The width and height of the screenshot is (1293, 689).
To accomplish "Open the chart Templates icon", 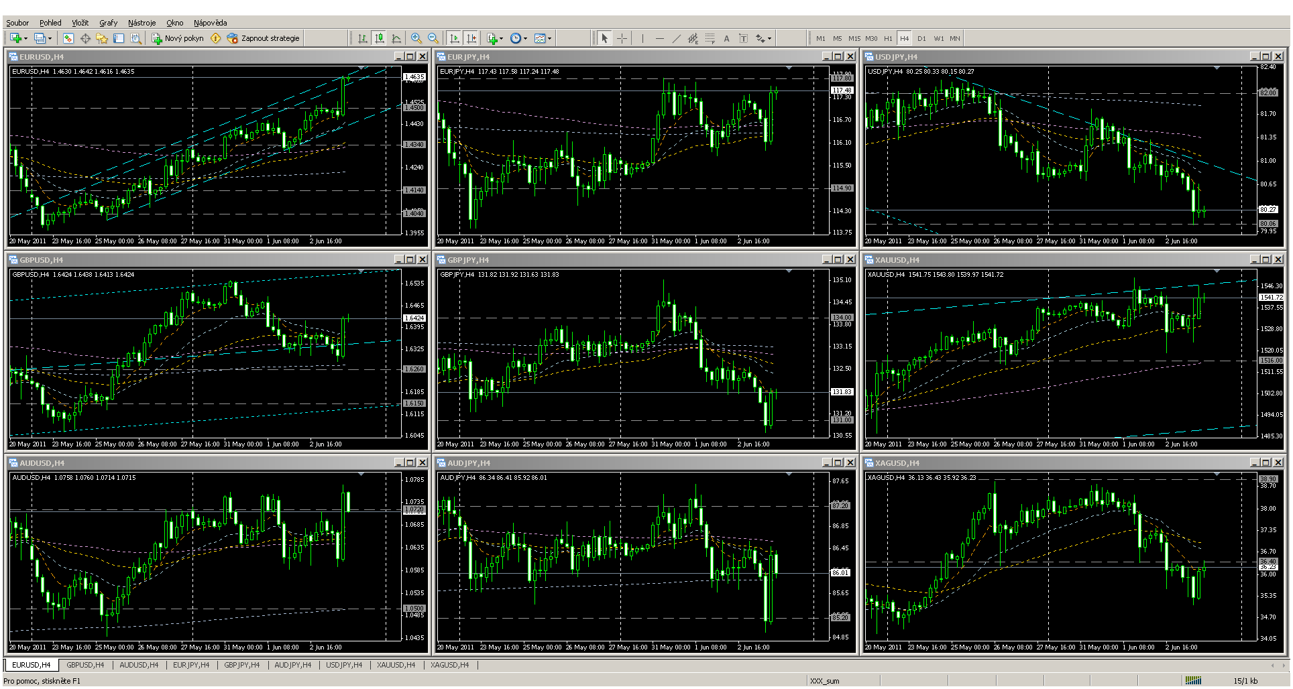I will point(540,38).
